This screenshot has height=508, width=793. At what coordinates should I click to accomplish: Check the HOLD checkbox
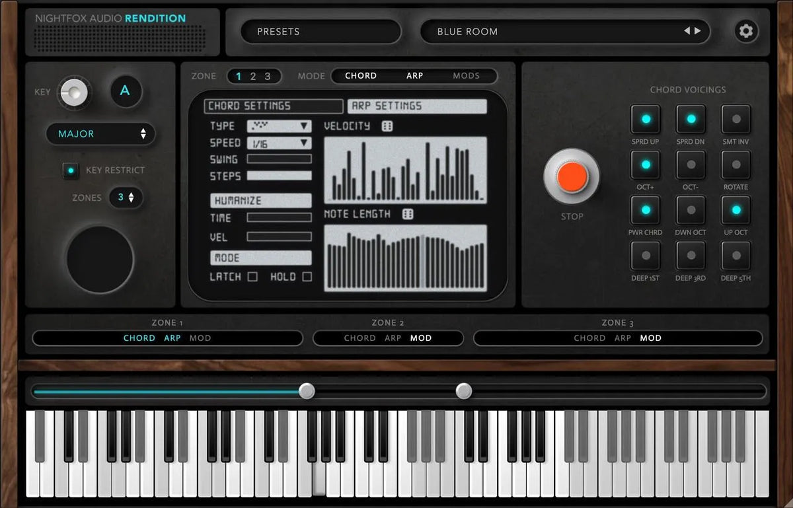(305, 277)
